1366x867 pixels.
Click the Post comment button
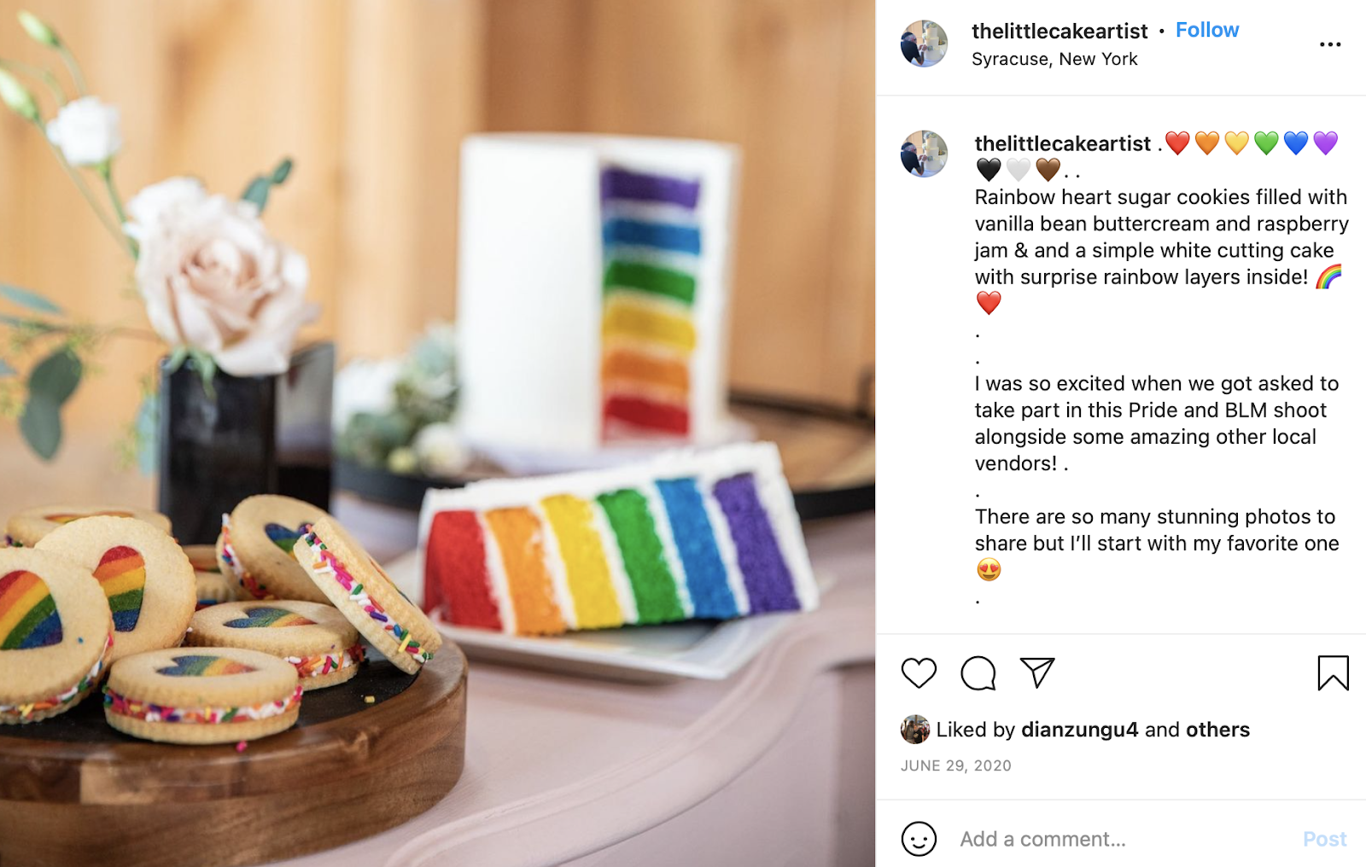(1324, 839)
